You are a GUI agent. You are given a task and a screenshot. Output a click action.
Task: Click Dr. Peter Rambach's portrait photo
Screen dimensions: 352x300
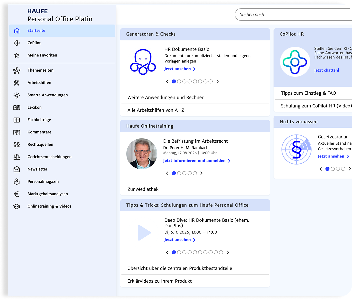(142, 154)
